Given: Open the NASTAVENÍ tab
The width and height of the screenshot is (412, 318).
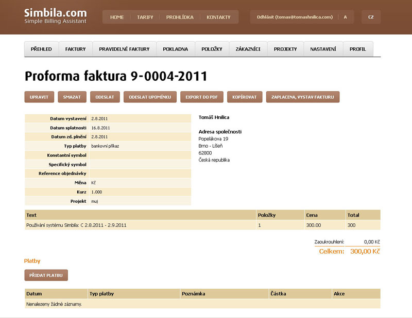Looking at the screenshot, I should pos(323,49).
